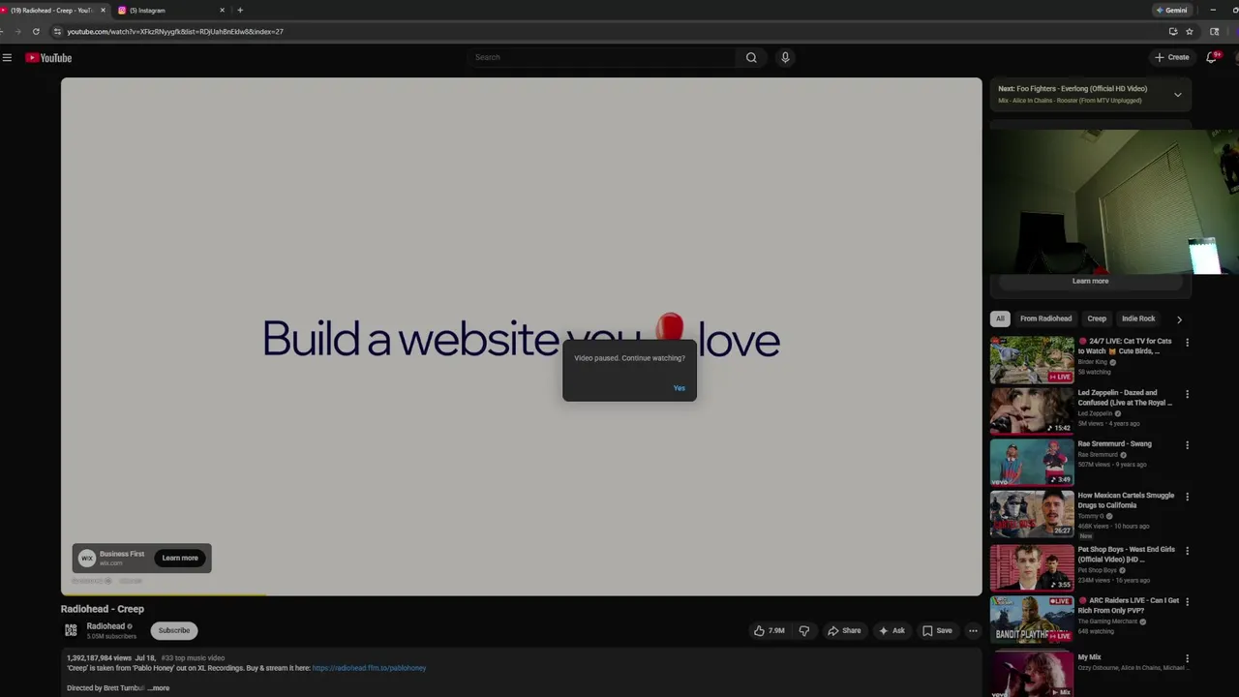
Task: View site information icon in address bar
Action: point(57,31)
